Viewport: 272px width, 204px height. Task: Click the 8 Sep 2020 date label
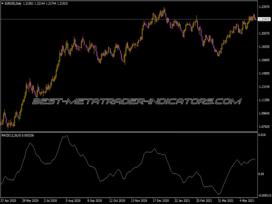pos(95,201)
